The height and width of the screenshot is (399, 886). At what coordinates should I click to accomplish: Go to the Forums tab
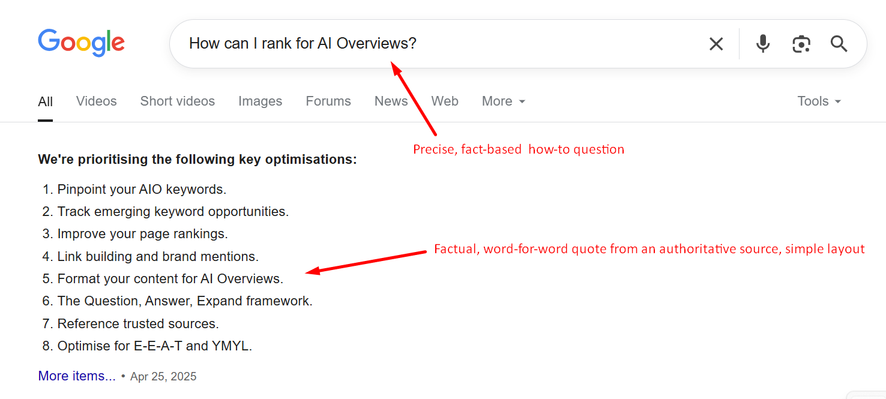[x=328, y=101]
